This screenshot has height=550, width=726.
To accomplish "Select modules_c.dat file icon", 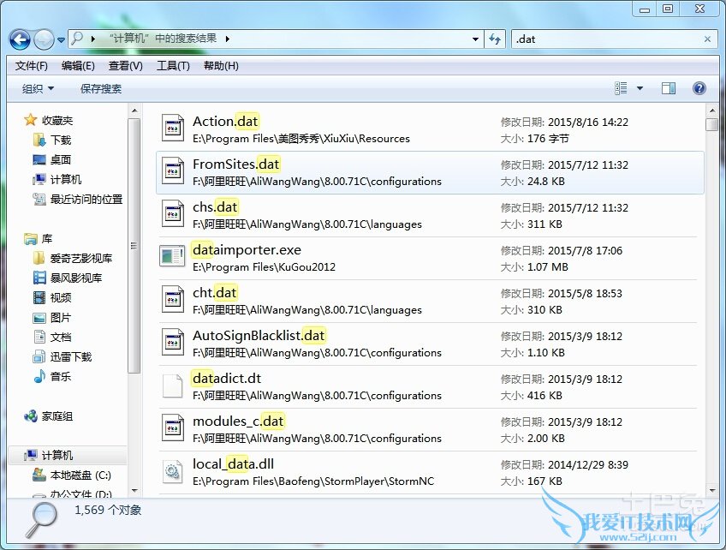I will tap(173, 427).
